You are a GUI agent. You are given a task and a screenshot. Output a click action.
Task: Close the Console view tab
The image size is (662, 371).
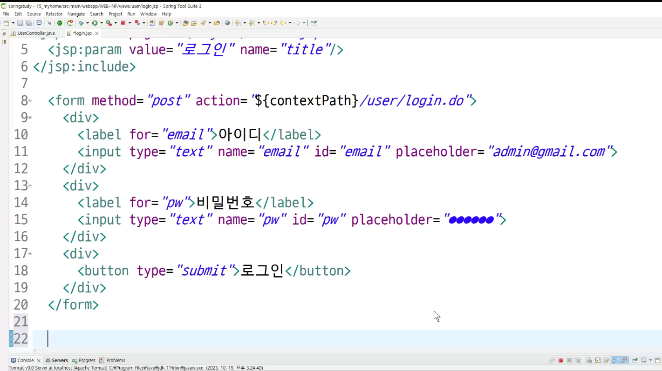point(39,361)
